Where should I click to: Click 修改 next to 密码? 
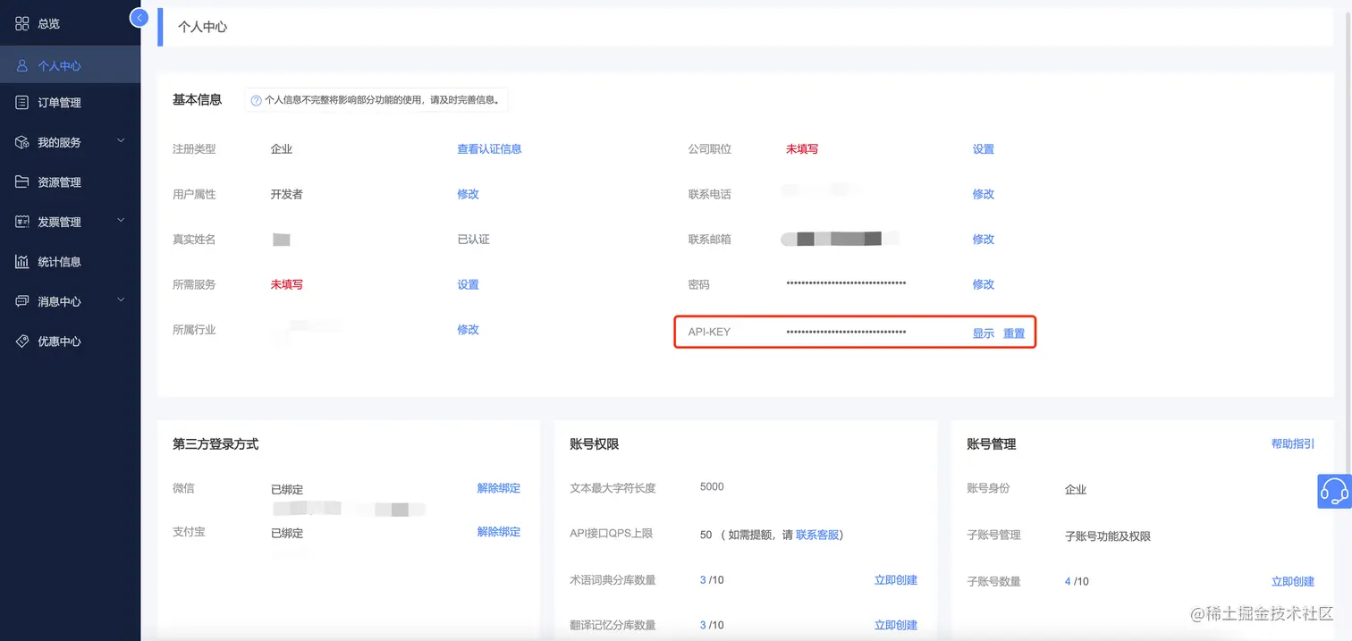point(984,284)
